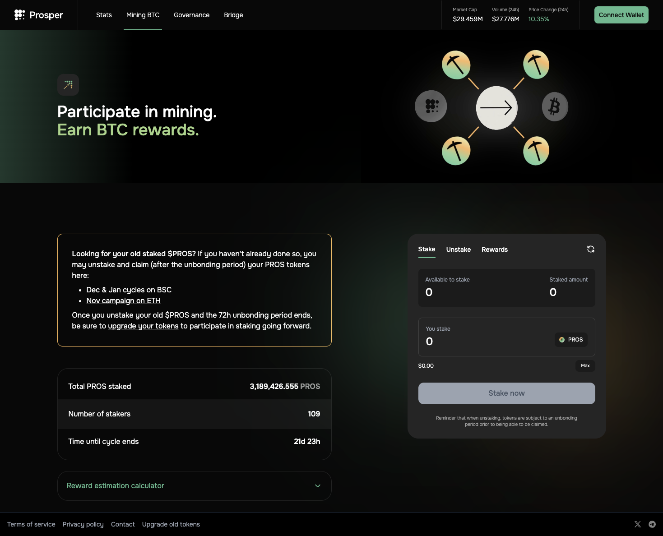Open the Governance page
663x536 pixels.
[191, 15]
